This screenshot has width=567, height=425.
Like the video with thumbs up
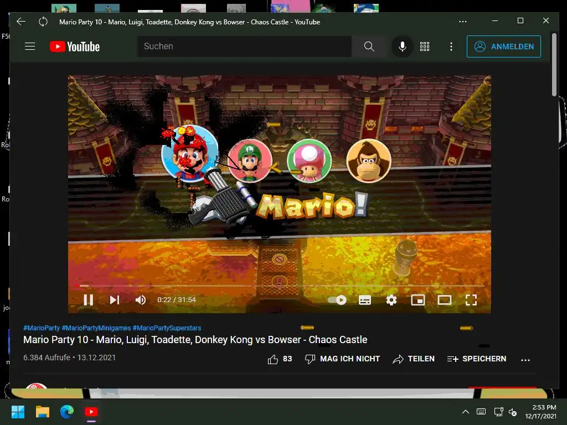[x=280, y=359]
